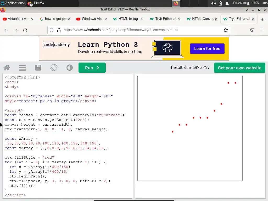View site security padlock info
The image size is (268, 201).
(x=59, y=30)
